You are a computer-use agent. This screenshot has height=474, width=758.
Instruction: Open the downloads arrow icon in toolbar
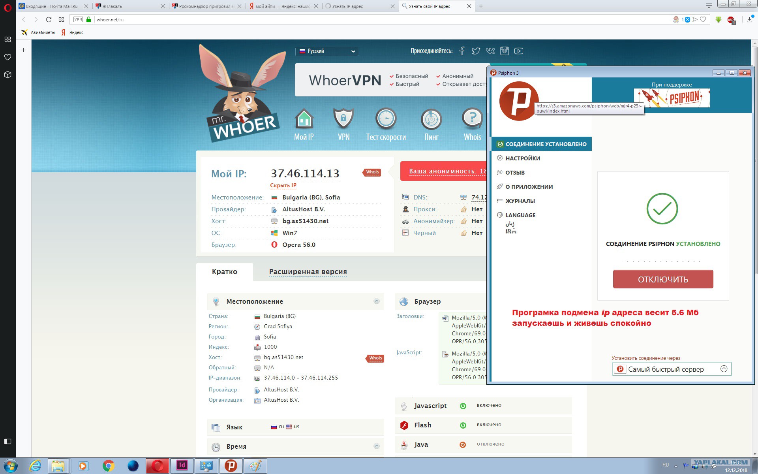(x=749, y=19)
